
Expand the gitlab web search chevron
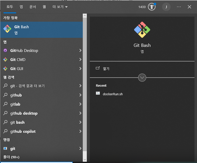coord(81,104)
